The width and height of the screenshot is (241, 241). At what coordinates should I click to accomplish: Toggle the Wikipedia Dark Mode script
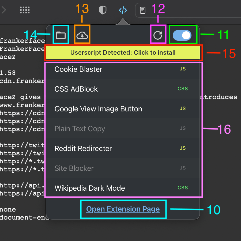pos(123,188)
